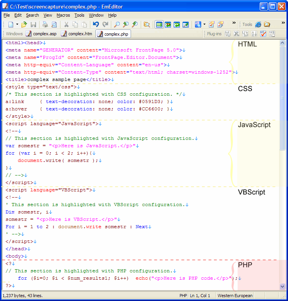This screenshot has width=288, height=301.
Task: Expand the Tools toolbar overflow chevron
Action: (x=283, y=22)
